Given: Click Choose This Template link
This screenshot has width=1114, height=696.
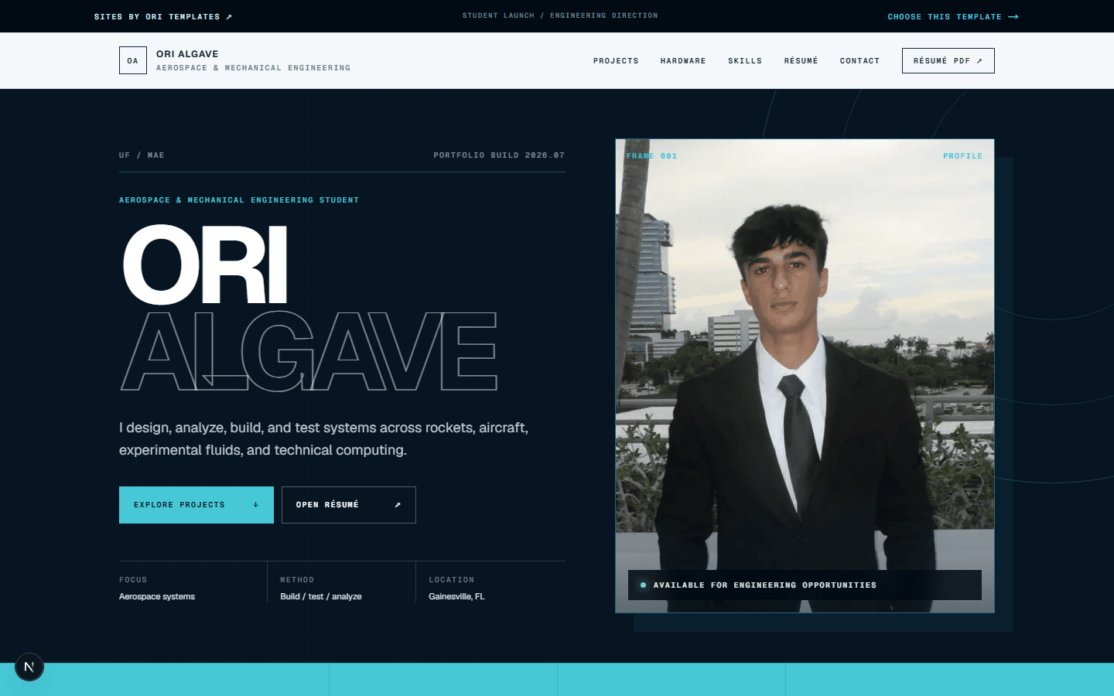Looking at the screenshot, I should tap(953, 16).
